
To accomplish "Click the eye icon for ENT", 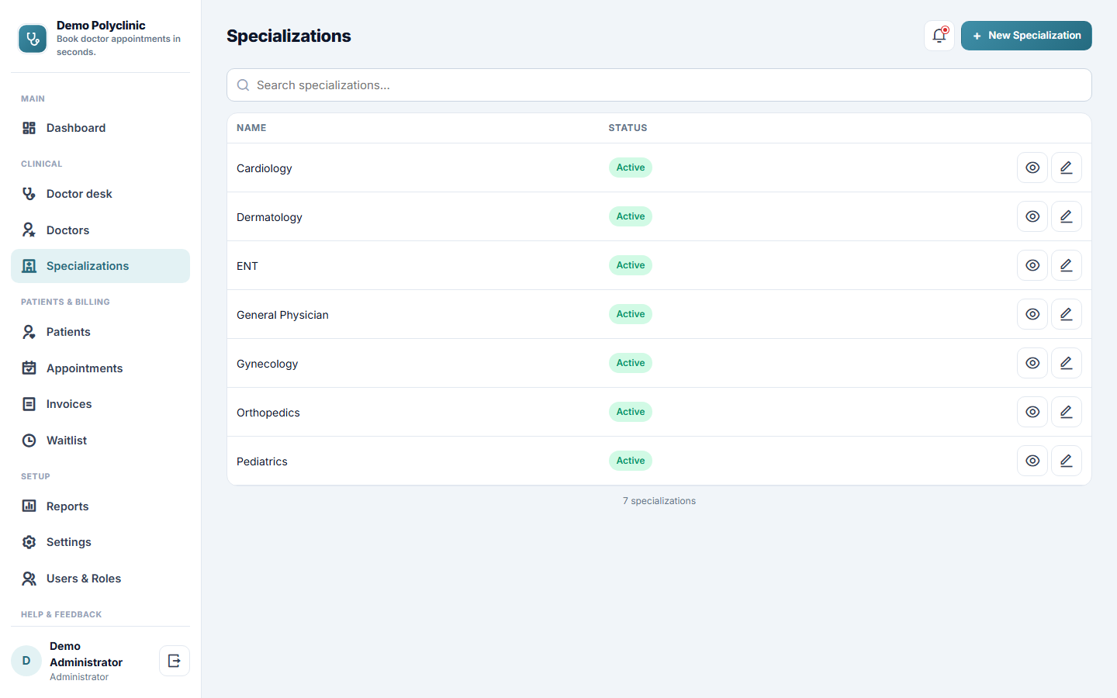I will (1032, 265).
